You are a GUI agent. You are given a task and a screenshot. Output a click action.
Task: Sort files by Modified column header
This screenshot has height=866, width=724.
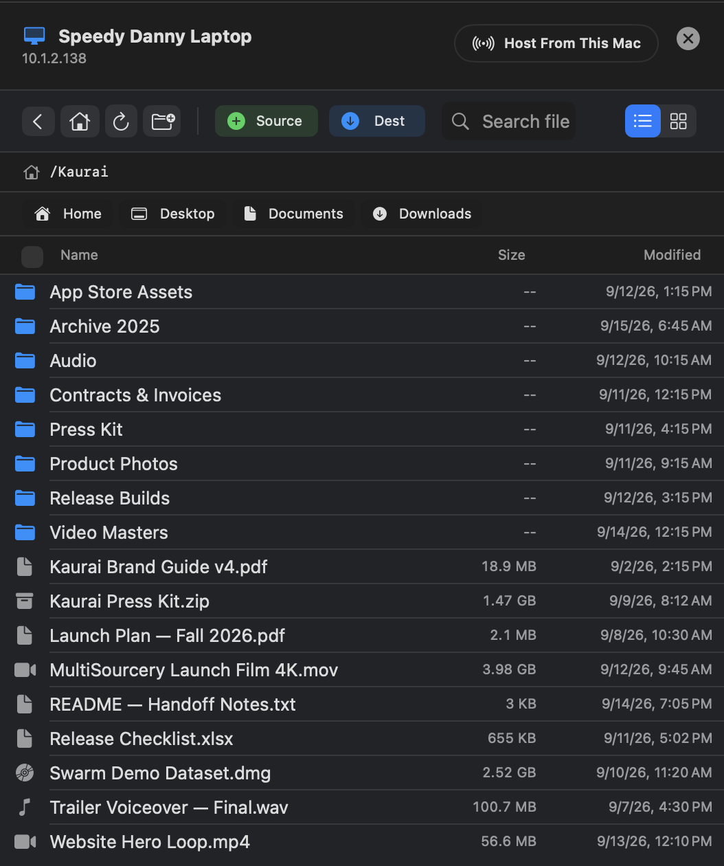pyautogui.click(x=672, y=255)
